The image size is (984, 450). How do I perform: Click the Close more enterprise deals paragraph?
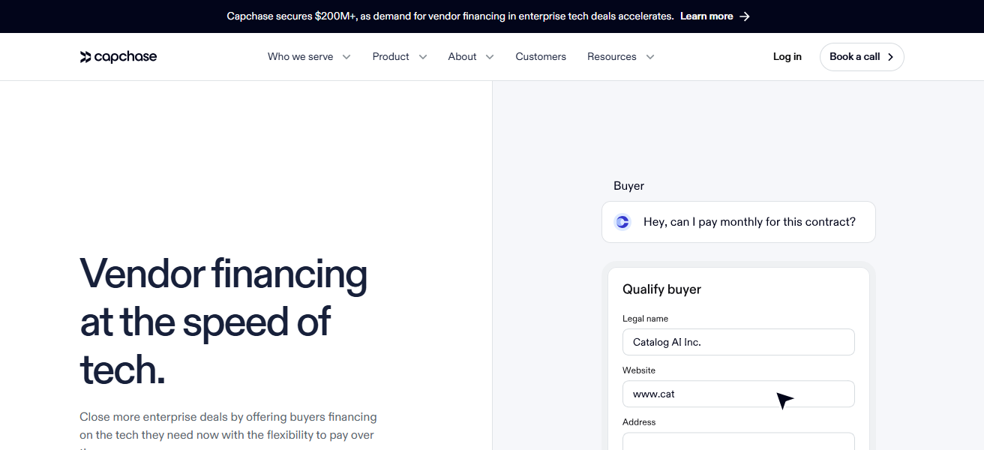[x=228, y=430]
